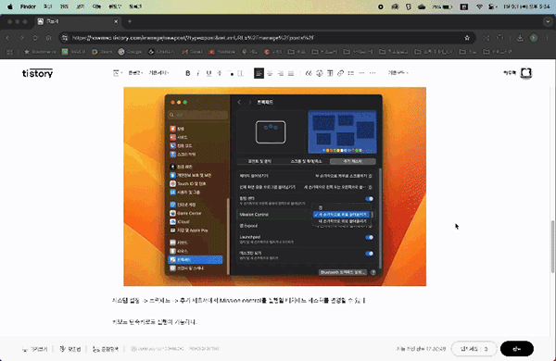Open the emoticon inserter
This screenshot has height=361, width=556.
(x=320, y=73)
